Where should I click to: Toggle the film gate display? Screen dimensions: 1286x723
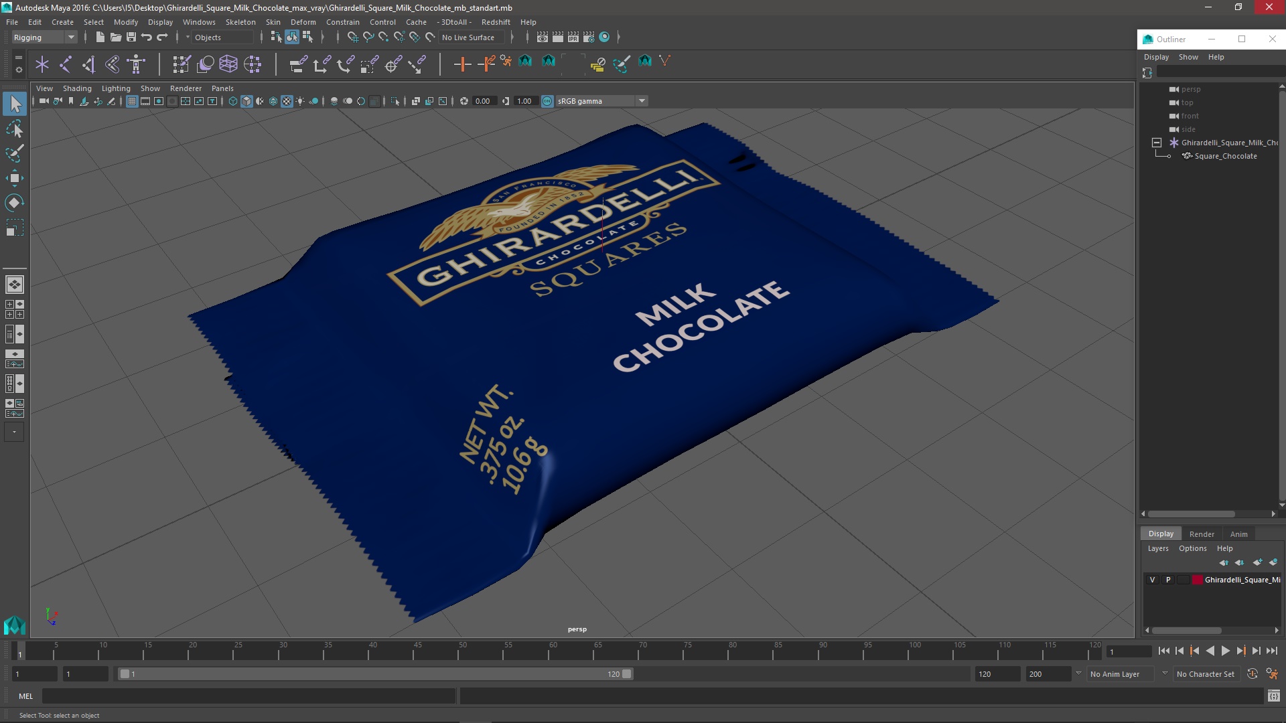click(145, 101)
